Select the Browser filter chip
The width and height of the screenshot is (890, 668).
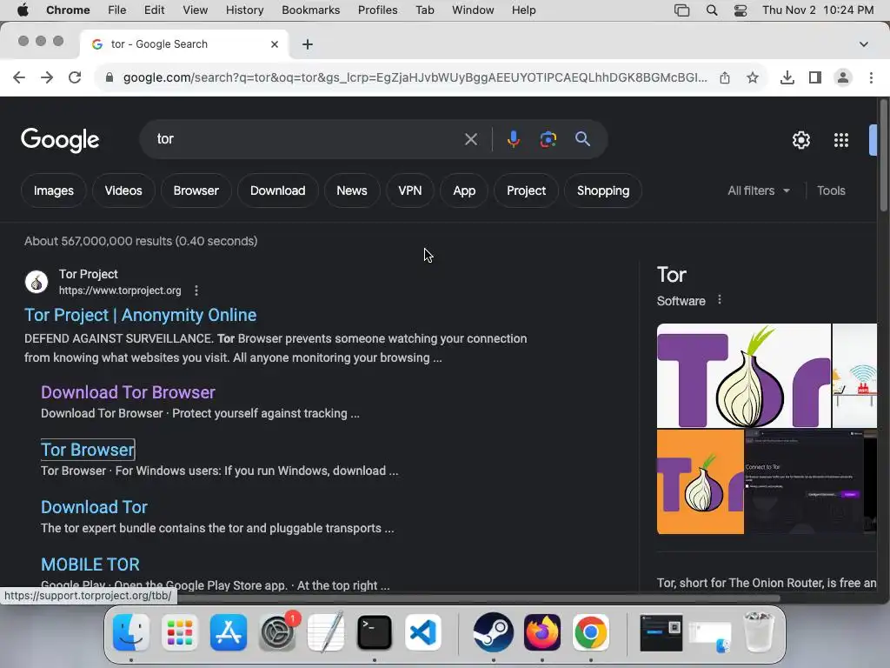[196, 190]
